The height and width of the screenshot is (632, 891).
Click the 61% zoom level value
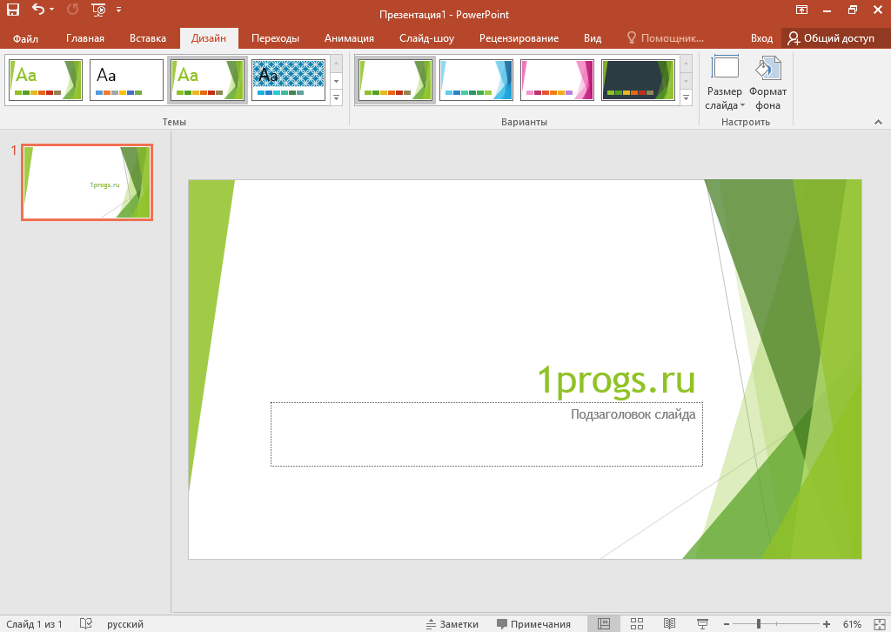coord(852,624)
